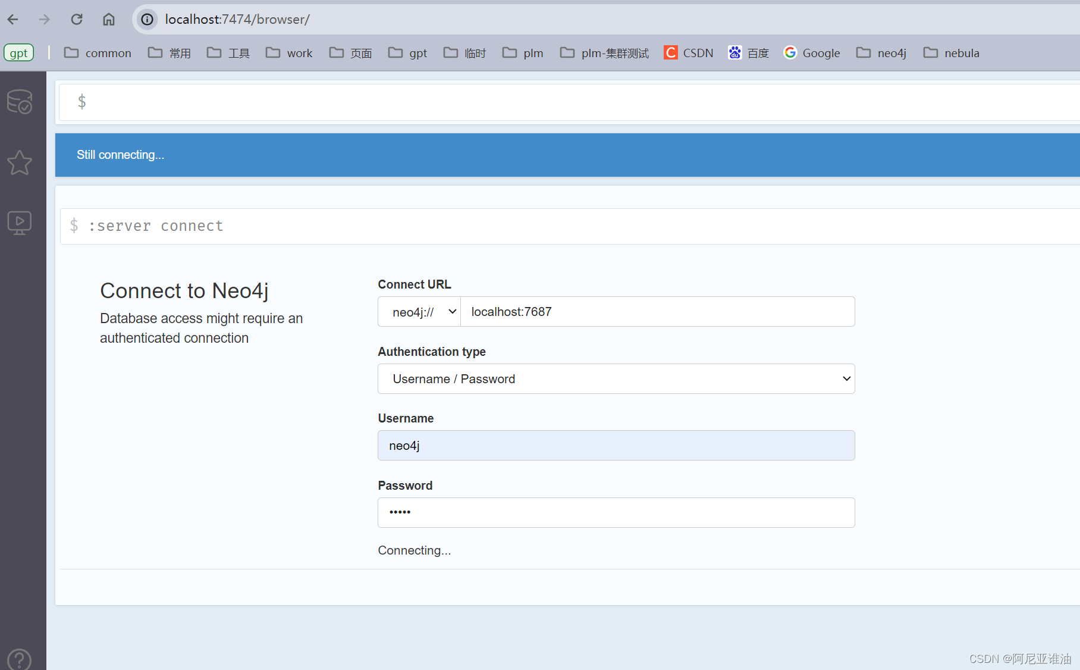Image resolution: width=1080 pixels, height=670 pixels.
Task: Open the gpt bookmarks folder
Action: (x=408, y=53)
